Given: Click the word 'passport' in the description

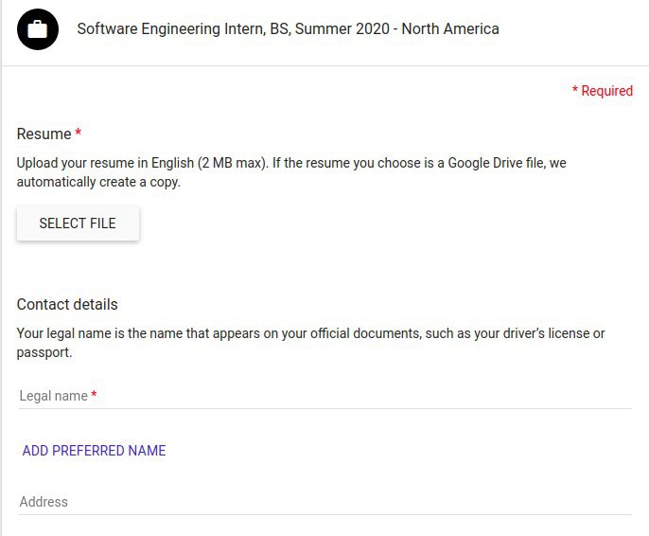Looking at the screenshot, I should pyautogui.click(x=44, y=353).
